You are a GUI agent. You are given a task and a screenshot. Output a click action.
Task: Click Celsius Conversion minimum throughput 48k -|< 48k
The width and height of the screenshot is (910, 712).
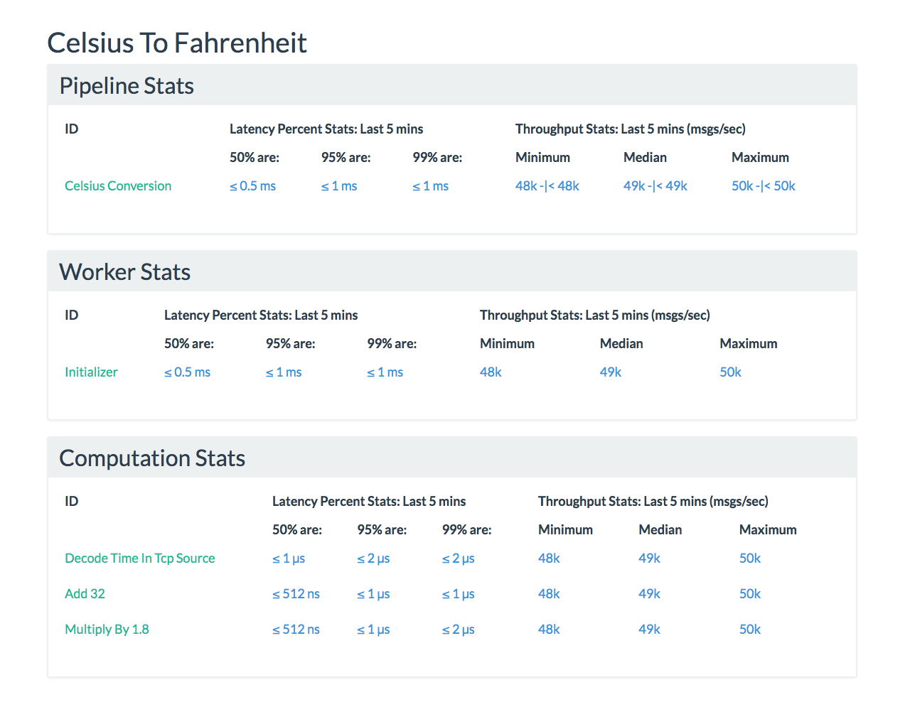pyautogui.click(x=547, y=186)
